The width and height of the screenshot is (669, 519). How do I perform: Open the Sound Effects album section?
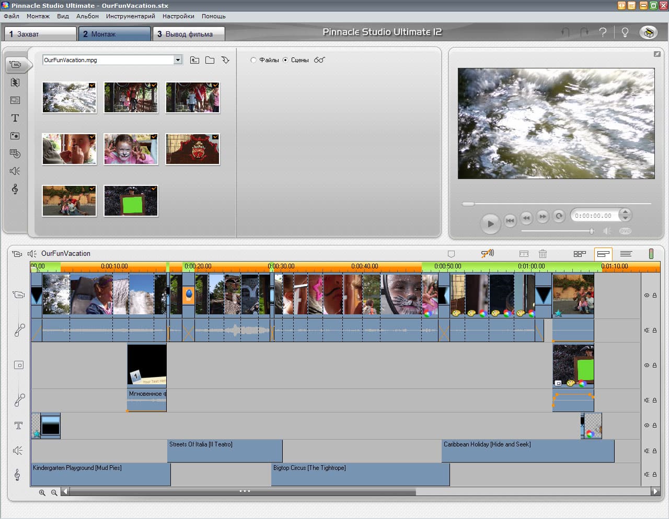[15, 171]
